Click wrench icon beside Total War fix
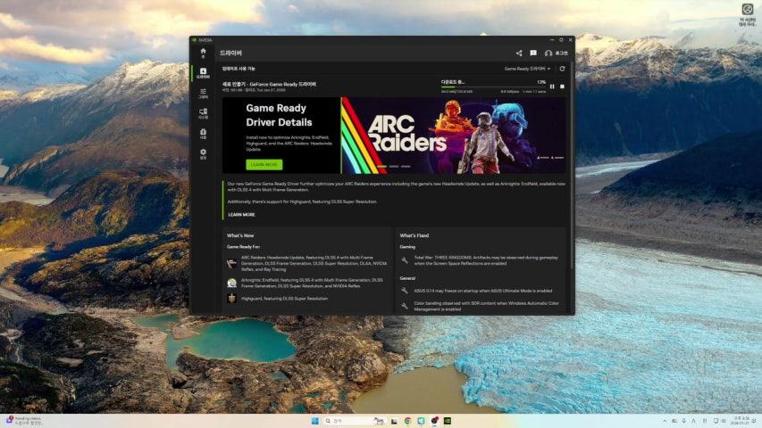The width and height of the screenshot is (762, 428). pyautogui.click(x=405, y=260)
